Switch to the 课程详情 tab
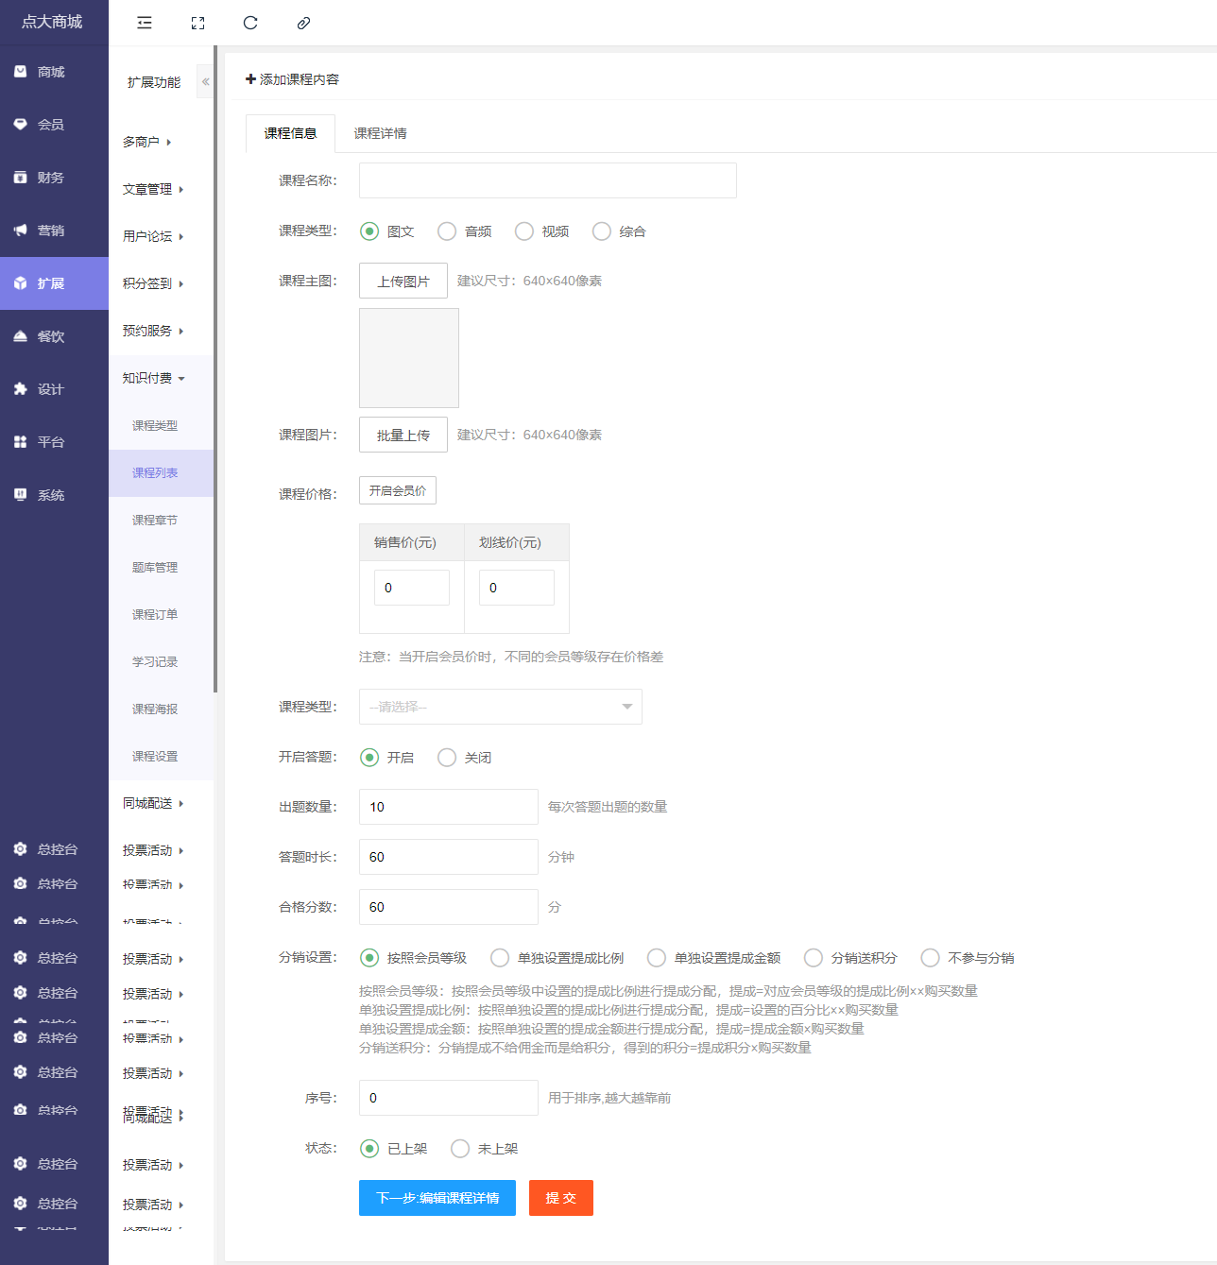This screenshot has height=1265, width=1217. click(x=380, y=133)
